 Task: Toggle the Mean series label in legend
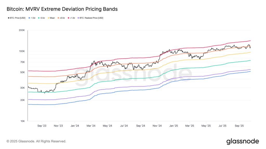[52, 18]
